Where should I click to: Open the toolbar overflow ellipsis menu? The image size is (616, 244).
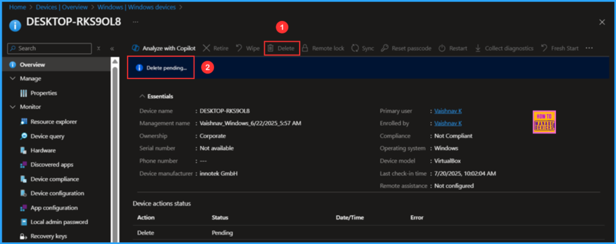pos(589,48)
